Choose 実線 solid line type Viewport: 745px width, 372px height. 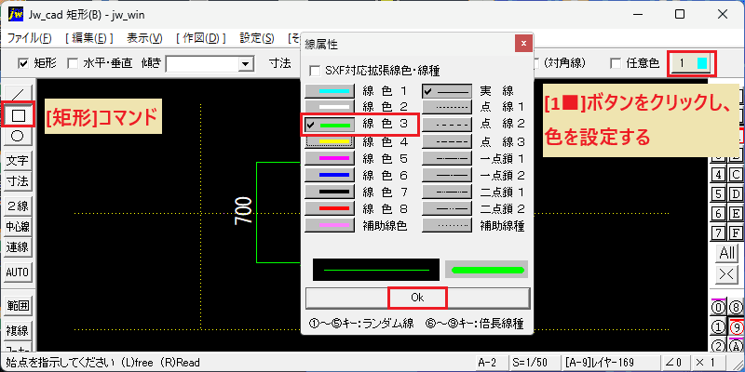(x=447, y=90)
